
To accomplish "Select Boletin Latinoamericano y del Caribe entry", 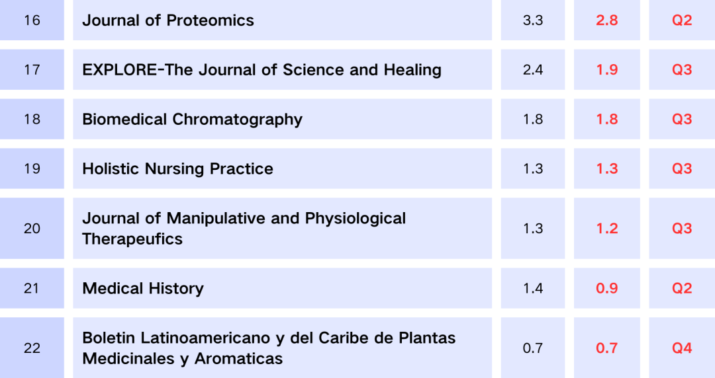I will tap(269, 348).
